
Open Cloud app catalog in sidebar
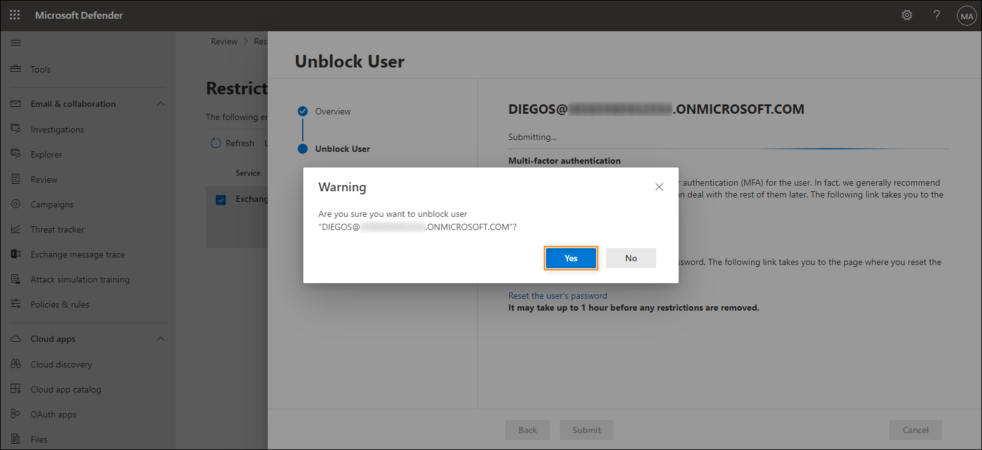click(66, 389)
